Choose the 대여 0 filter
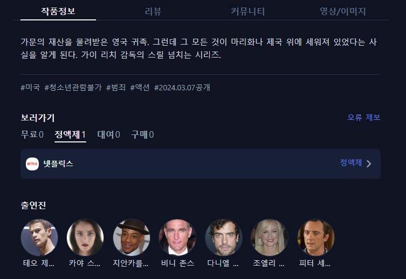The width and height of the screenshot is (406, 279). click(x=109, y=134)
